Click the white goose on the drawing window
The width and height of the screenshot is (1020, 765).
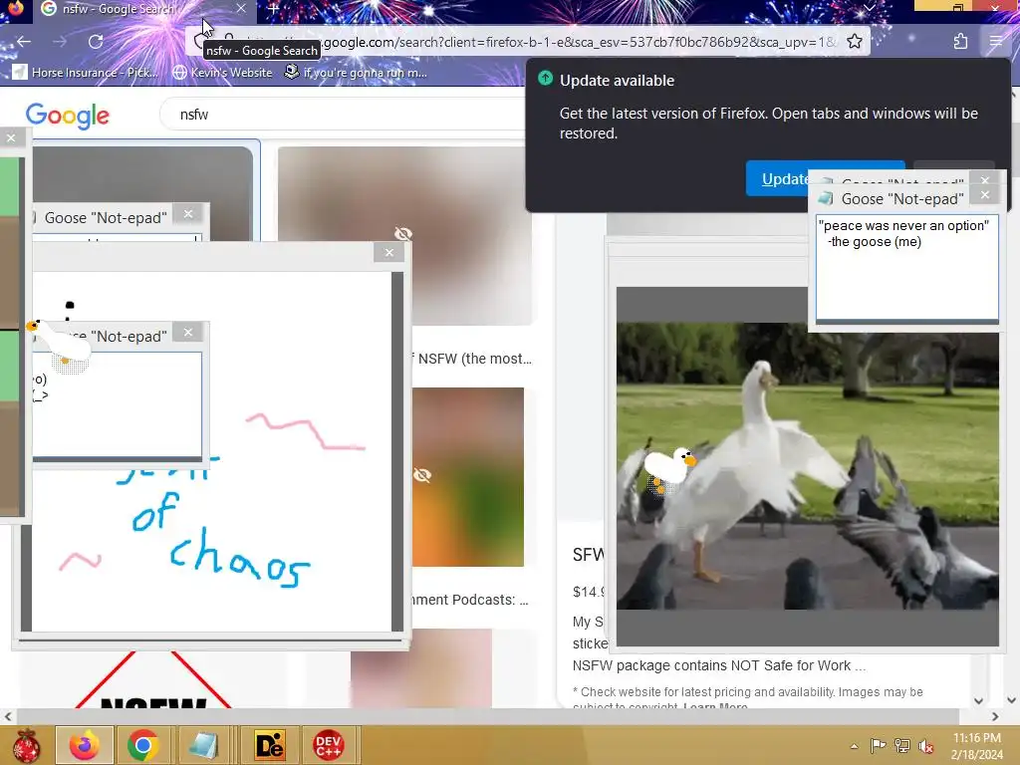point(60,345)
